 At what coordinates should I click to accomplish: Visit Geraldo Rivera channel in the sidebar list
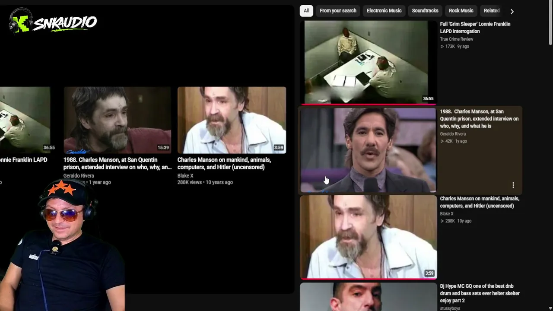pos(453,134)
